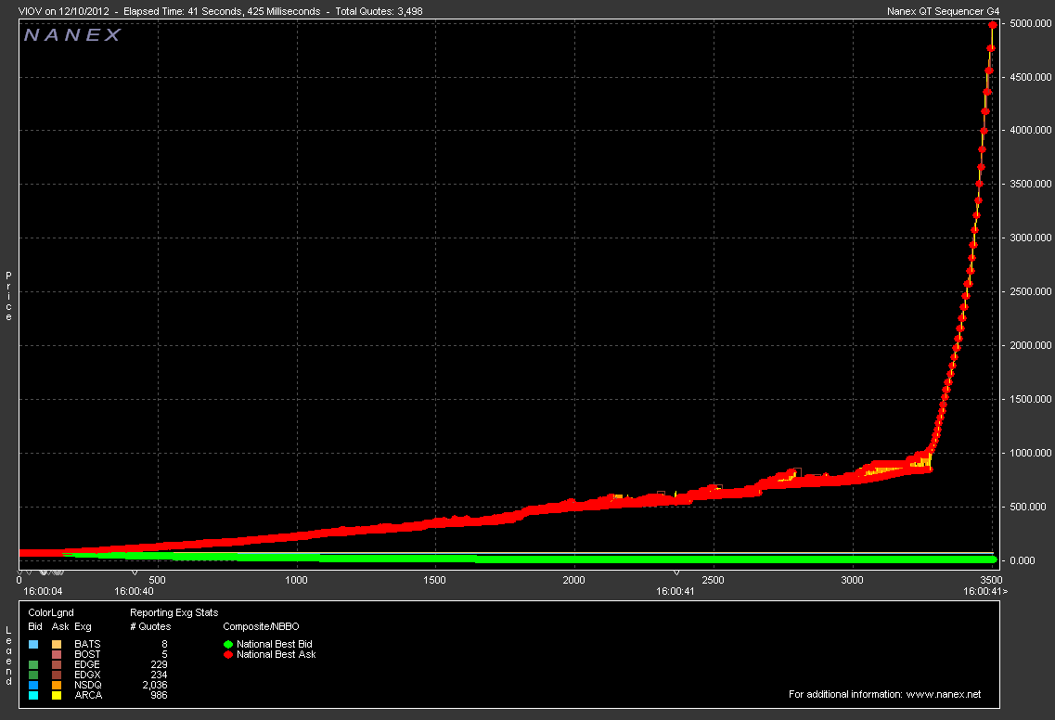Click the '2500.000' price axis label
Screen dimensions: 1055x720
pyautogui.click(x=1031, y=291)
